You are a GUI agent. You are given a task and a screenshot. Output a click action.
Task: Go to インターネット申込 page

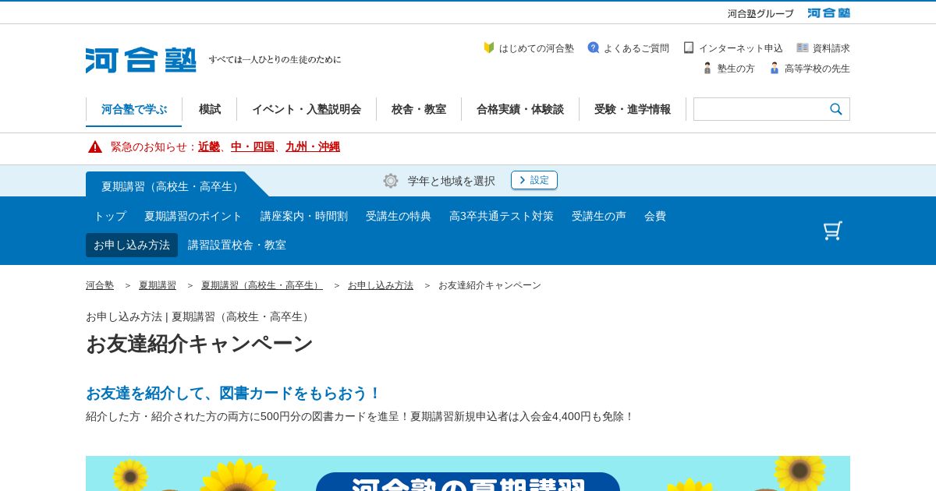pyautogui.click(x=741, y=48)
